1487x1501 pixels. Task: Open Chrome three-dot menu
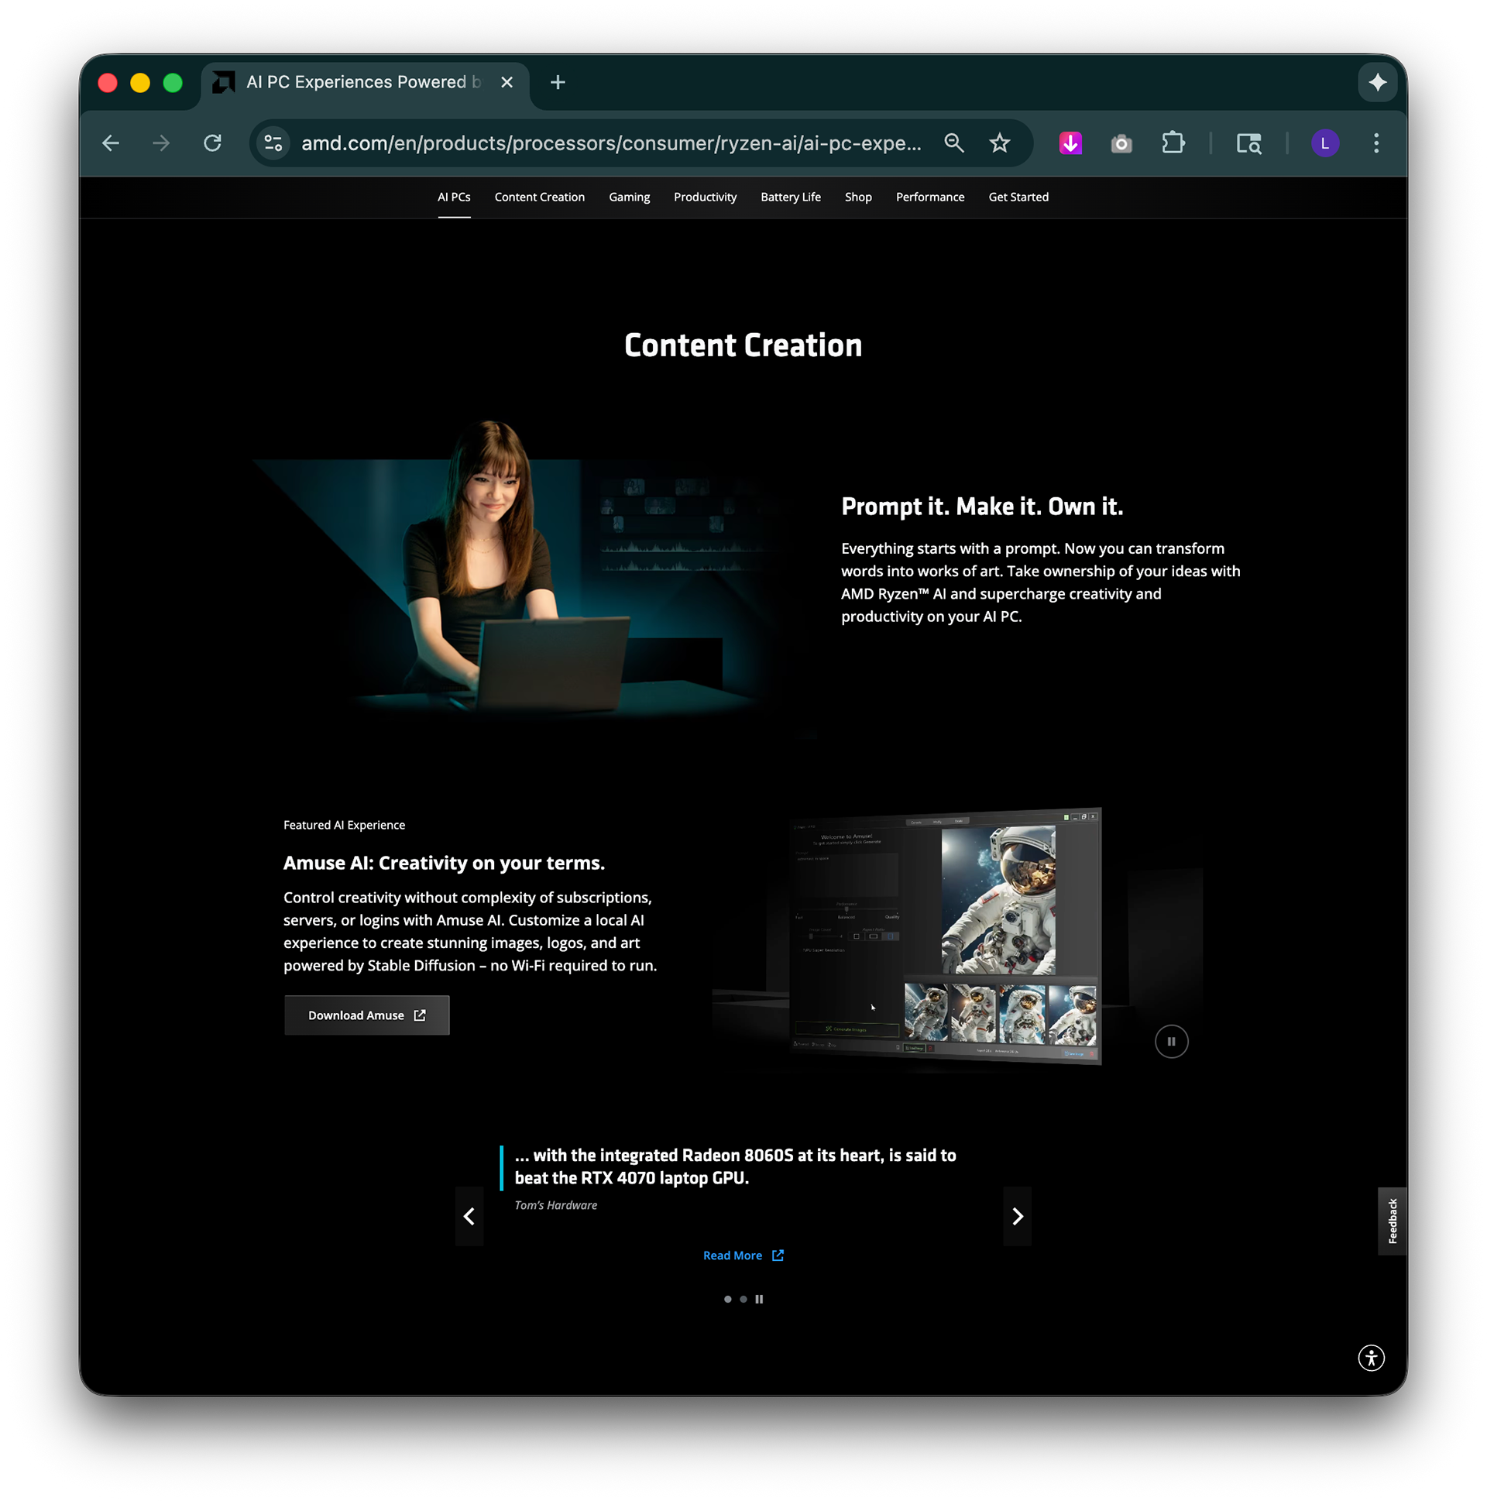1376,143
